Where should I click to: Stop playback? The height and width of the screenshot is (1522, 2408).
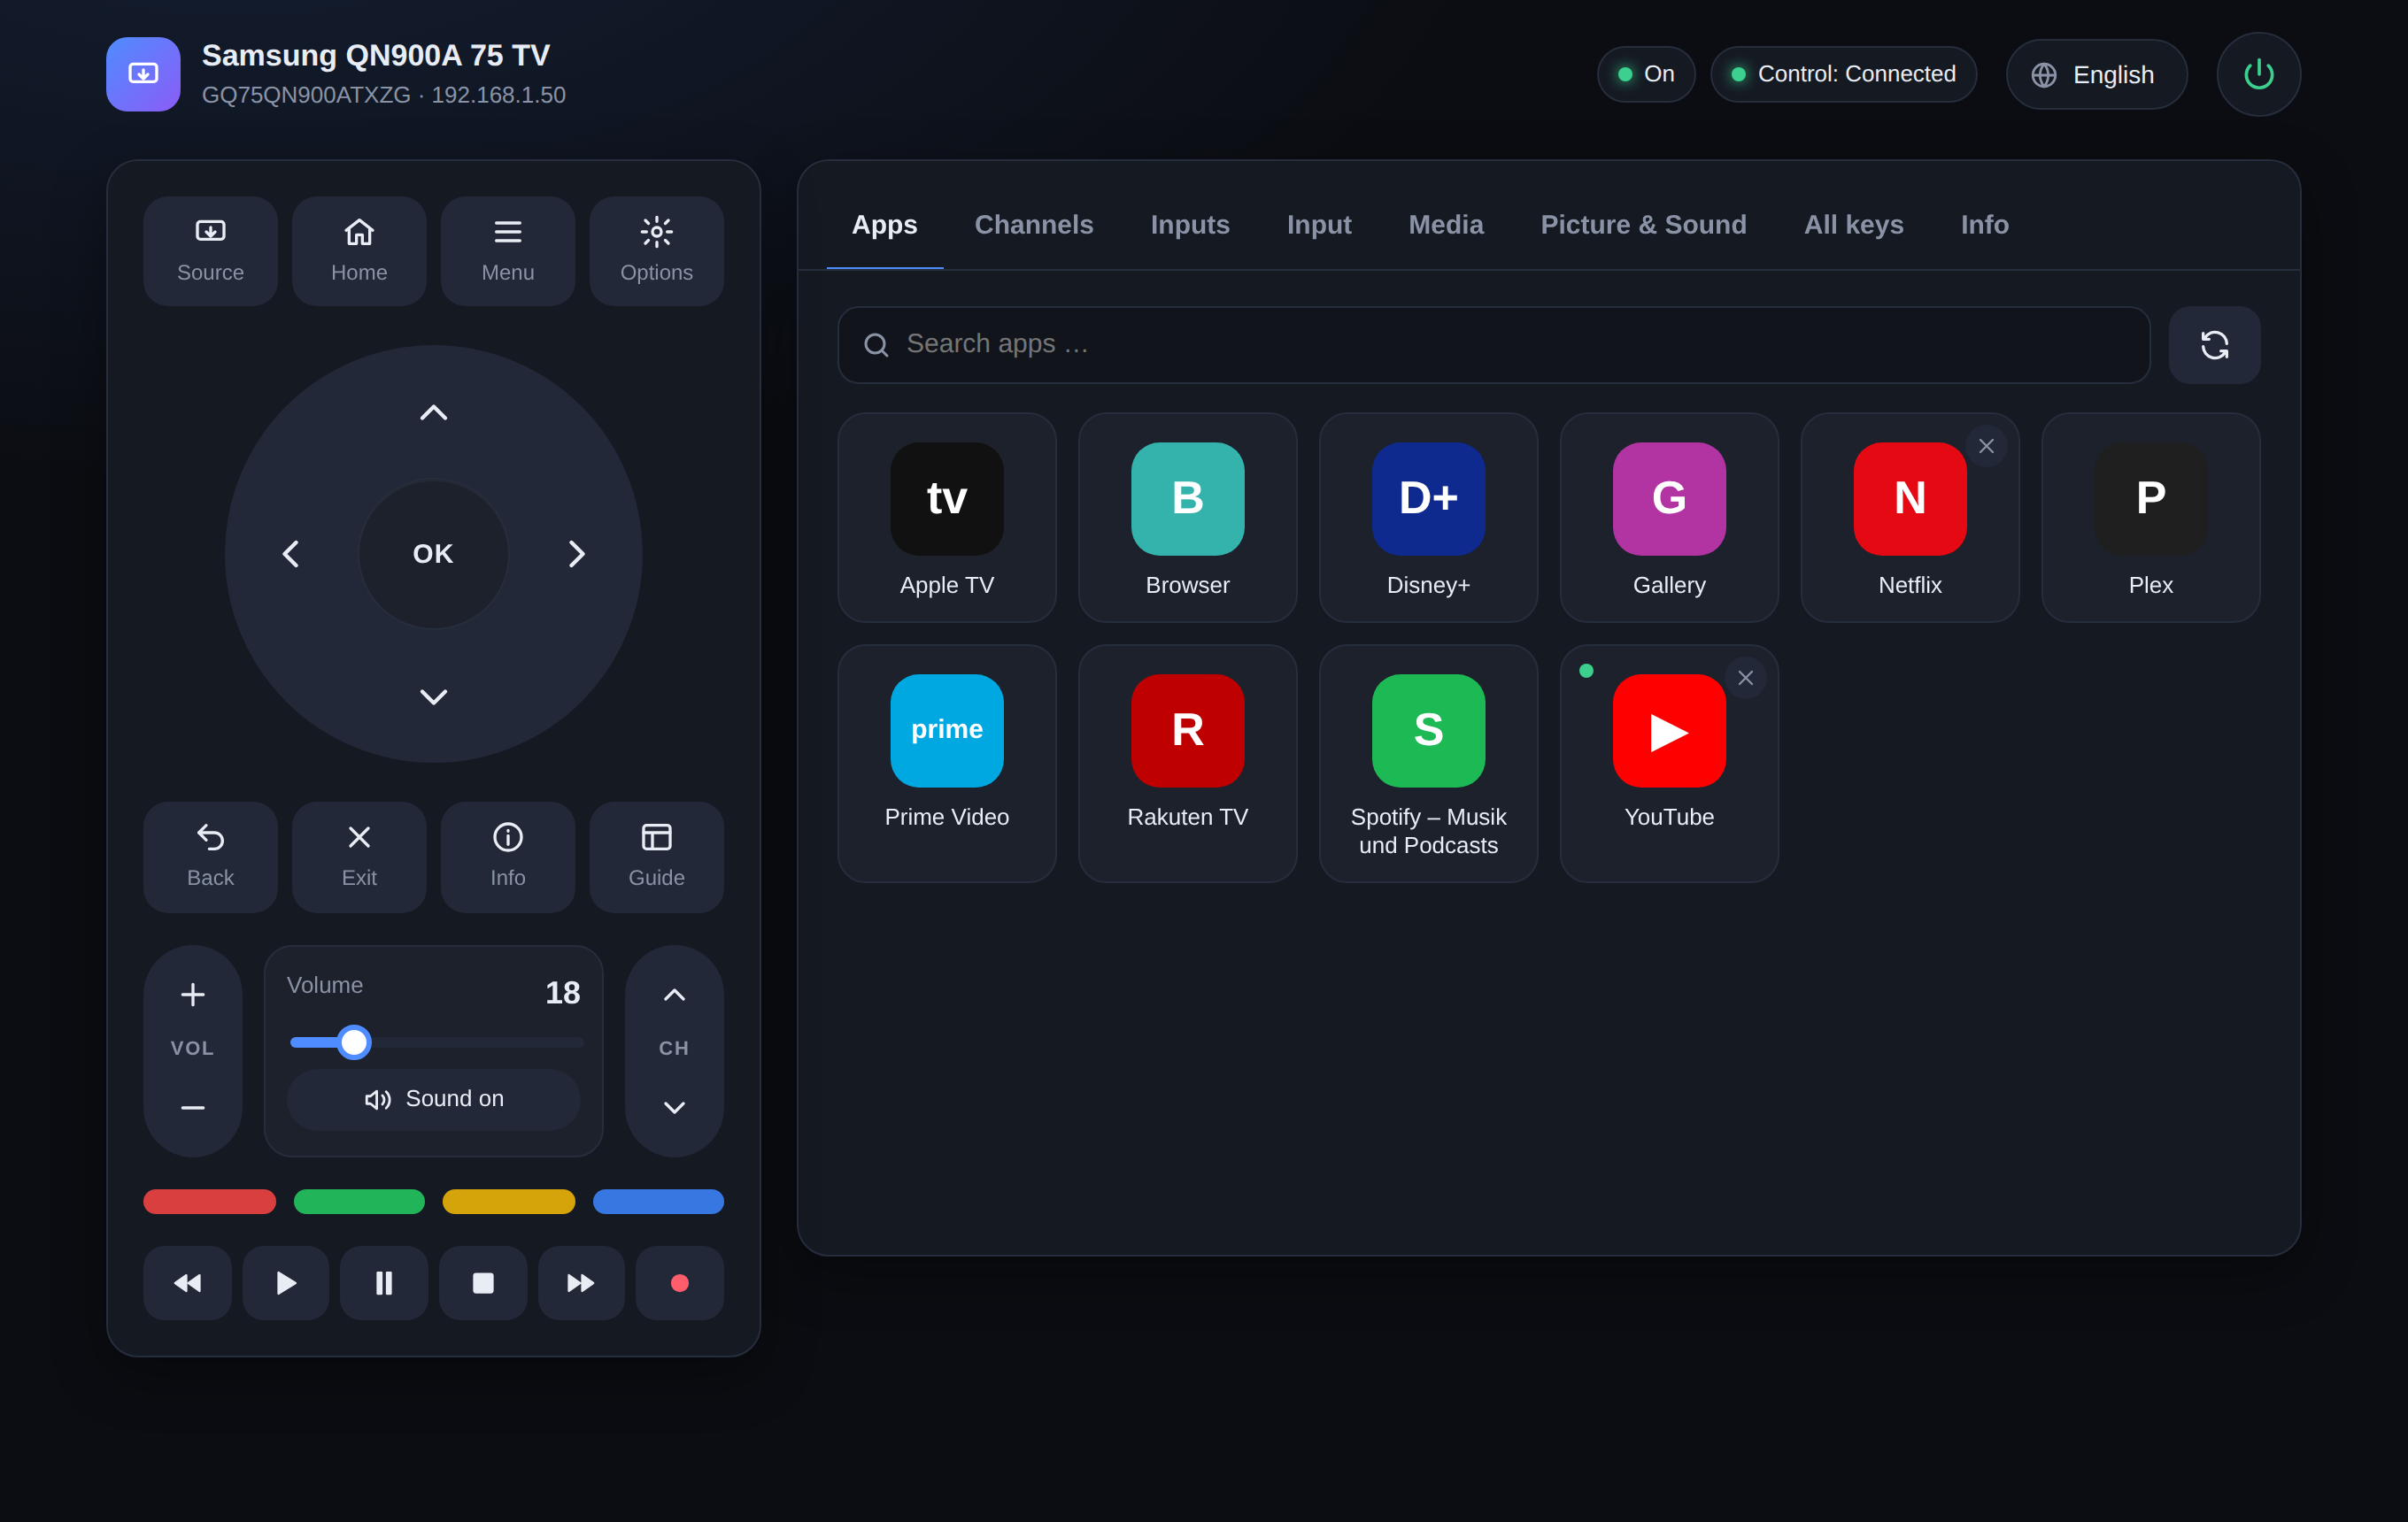click(x=483, y=1283)
